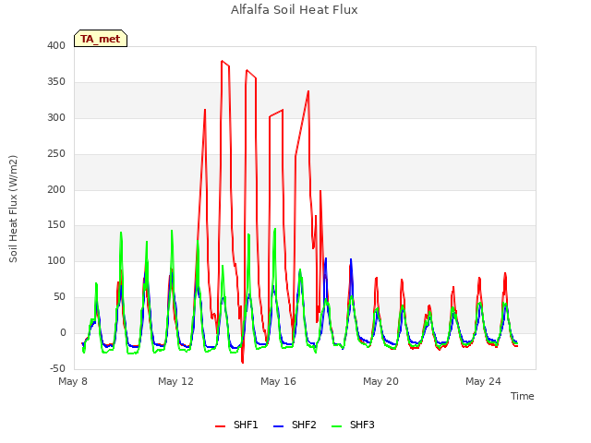591x443 pixels.
Task: Click the highest red SHF1 peak near 380
Action: pyautogui.click(x=222, y=61)
